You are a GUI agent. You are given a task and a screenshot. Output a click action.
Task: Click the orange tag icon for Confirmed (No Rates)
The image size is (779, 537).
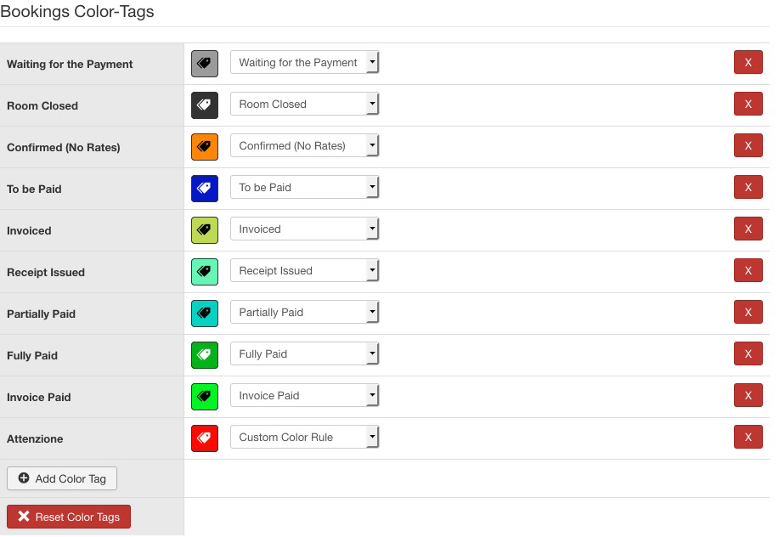(x=205, y=146)
